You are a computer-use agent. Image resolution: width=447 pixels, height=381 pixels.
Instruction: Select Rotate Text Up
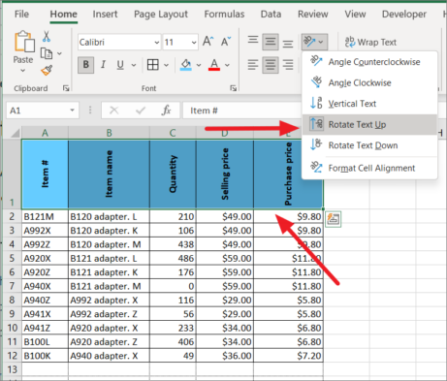coord(369,124)
